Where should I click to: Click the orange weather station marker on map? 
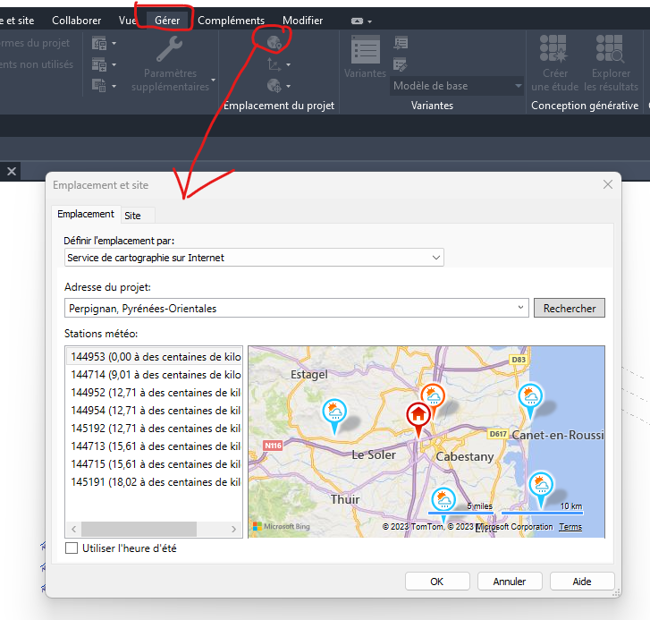pos(434,395)
